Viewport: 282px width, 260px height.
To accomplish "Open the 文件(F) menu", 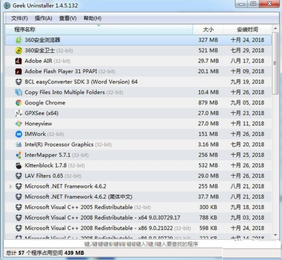I will point(19,18).
